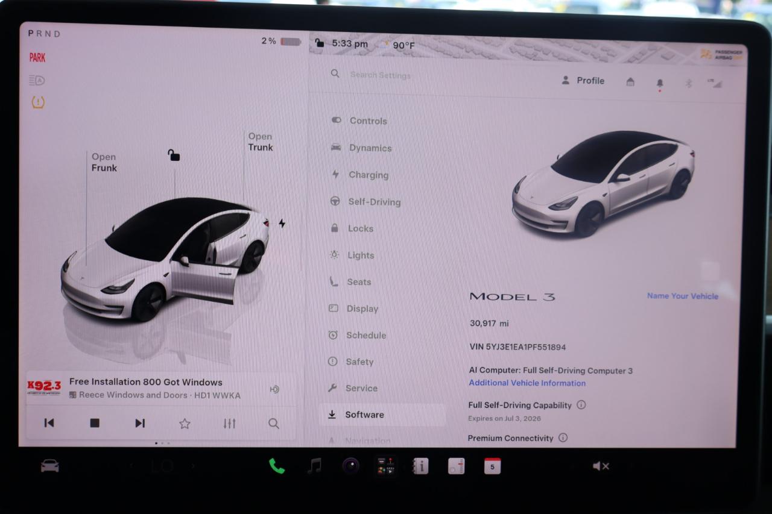Open Self-Driving settings menu
The width and height of the screenshot is (772, 514).
point(365,202)
